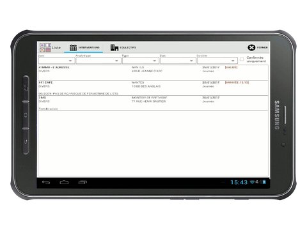
Task: Open the Liste grid icon
Action: click(x=45, y=47)
